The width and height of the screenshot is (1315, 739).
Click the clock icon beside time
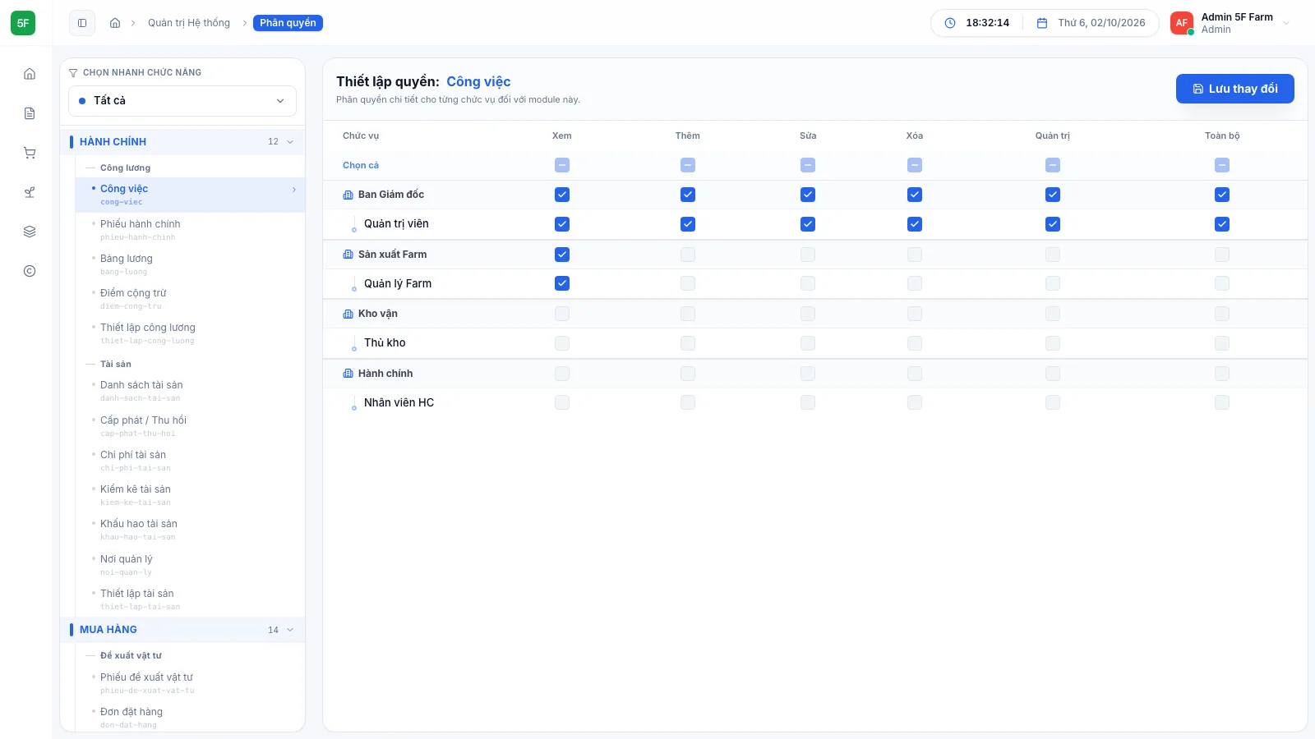(950, 23)
